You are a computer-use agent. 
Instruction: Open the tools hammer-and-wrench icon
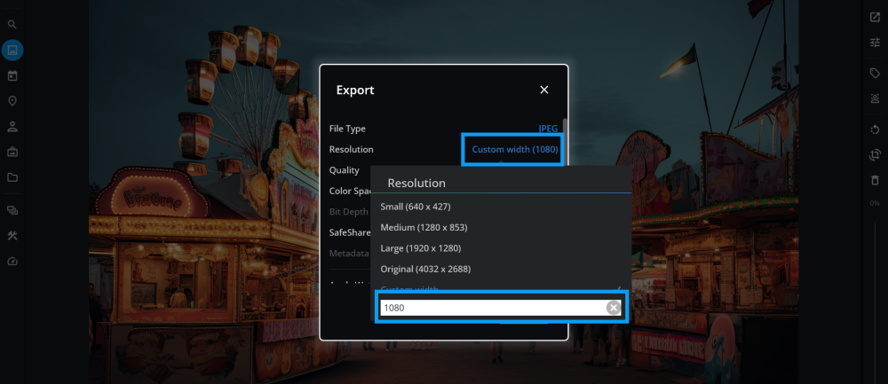(12, 236)
